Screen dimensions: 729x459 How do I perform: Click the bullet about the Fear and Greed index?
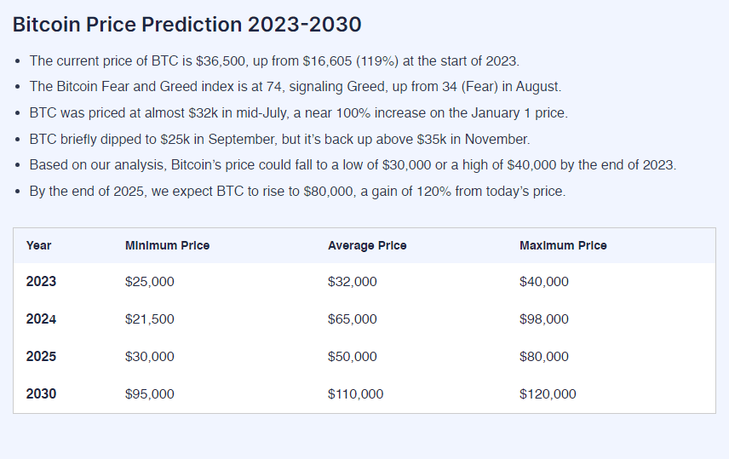296,87
